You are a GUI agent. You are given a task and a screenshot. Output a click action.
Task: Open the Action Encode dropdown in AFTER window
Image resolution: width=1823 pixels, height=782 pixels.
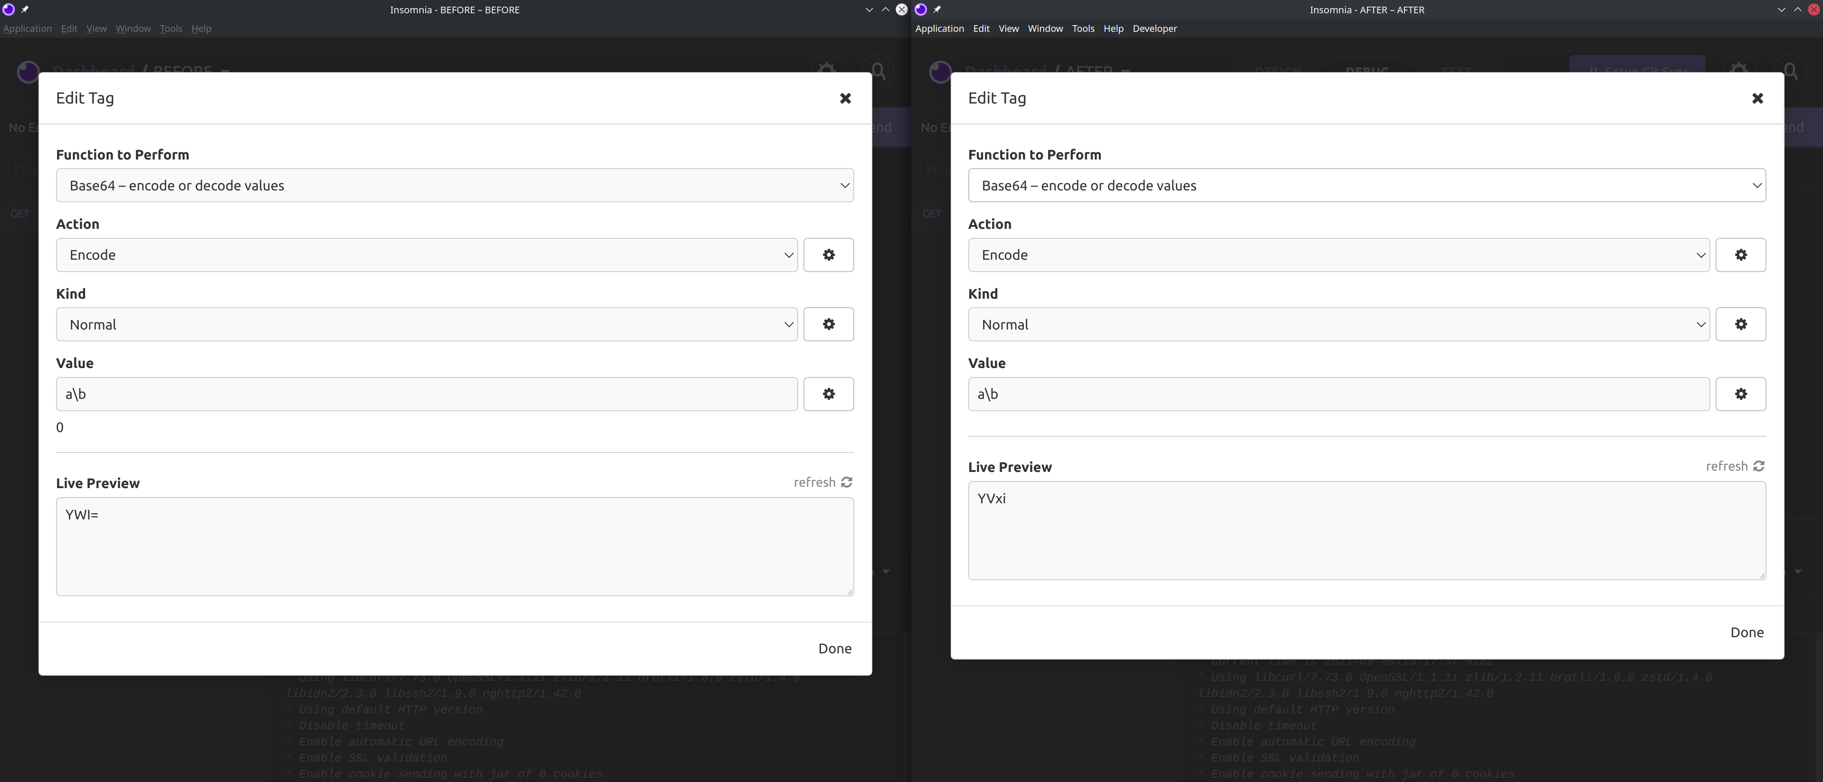click(1338, 254)
